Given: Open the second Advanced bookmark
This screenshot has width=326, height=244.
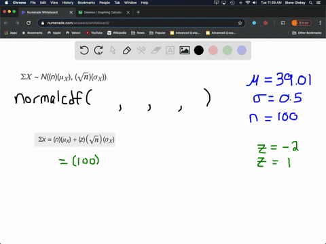Looking at the screenshot, I should click(221, 33).
